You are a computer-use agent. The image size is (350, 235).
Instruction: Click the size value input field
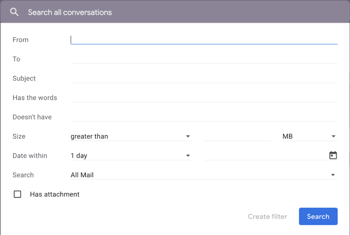coord(237,136)
